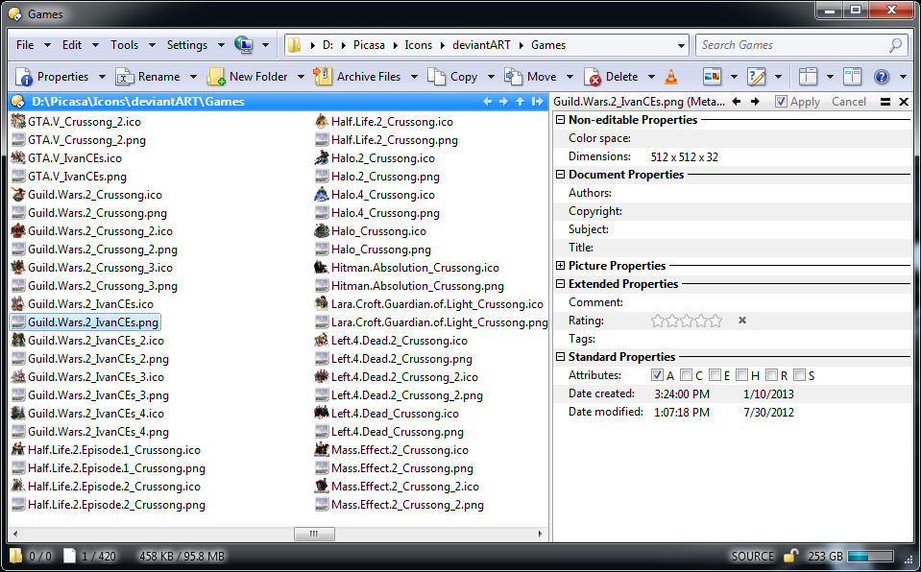Click the search magnifier icon
Image resolution: width=921 pixels, height=572 pixels.
(x=895, y=45)
